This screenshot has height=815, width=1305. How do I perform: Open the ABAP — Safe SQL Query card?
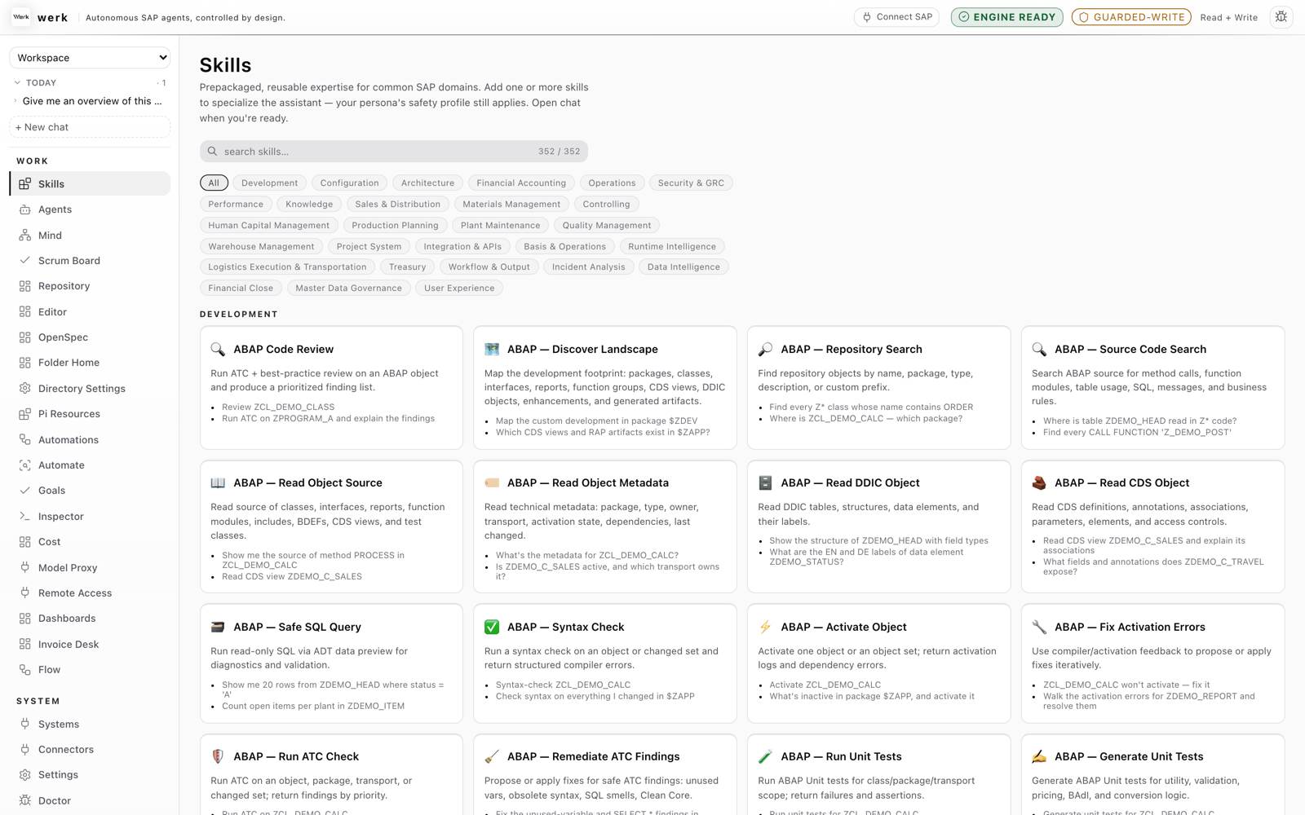[331, 663]
